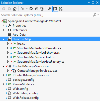Screen dimensions: 100x101
Task: Expand StructureMapServiceHost.cs node
Action: tap(8, 57)
